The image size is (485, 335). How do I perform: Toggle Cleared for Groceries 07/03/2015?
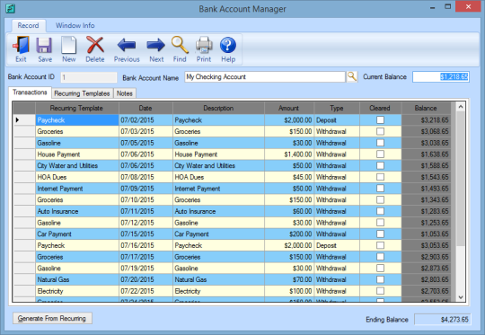tap(380, 131)
